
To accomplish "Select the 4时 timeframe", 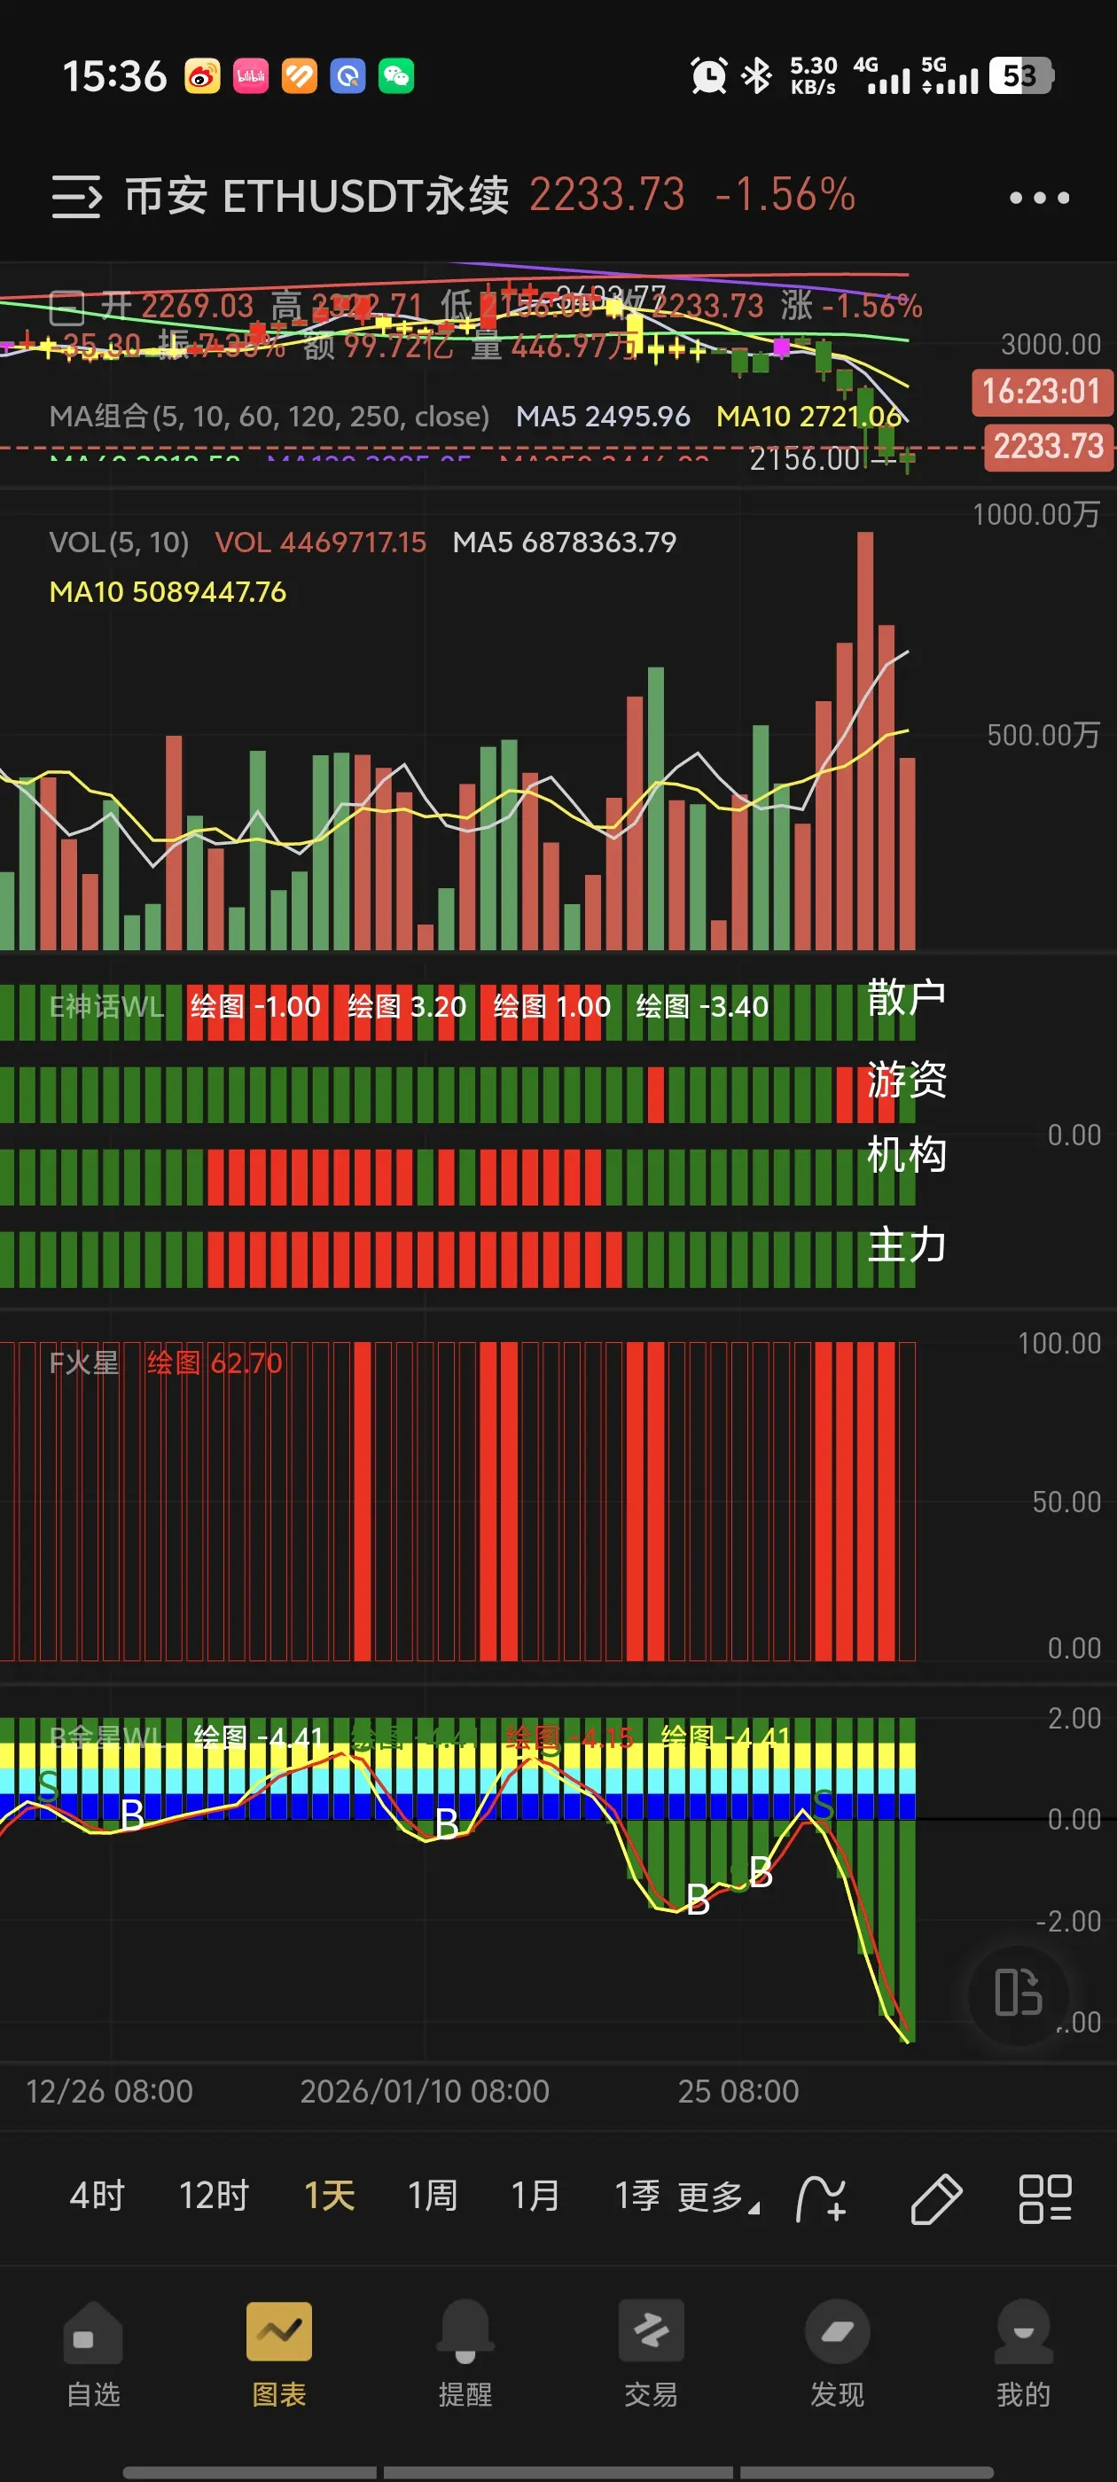I will tap(98, 2196).
